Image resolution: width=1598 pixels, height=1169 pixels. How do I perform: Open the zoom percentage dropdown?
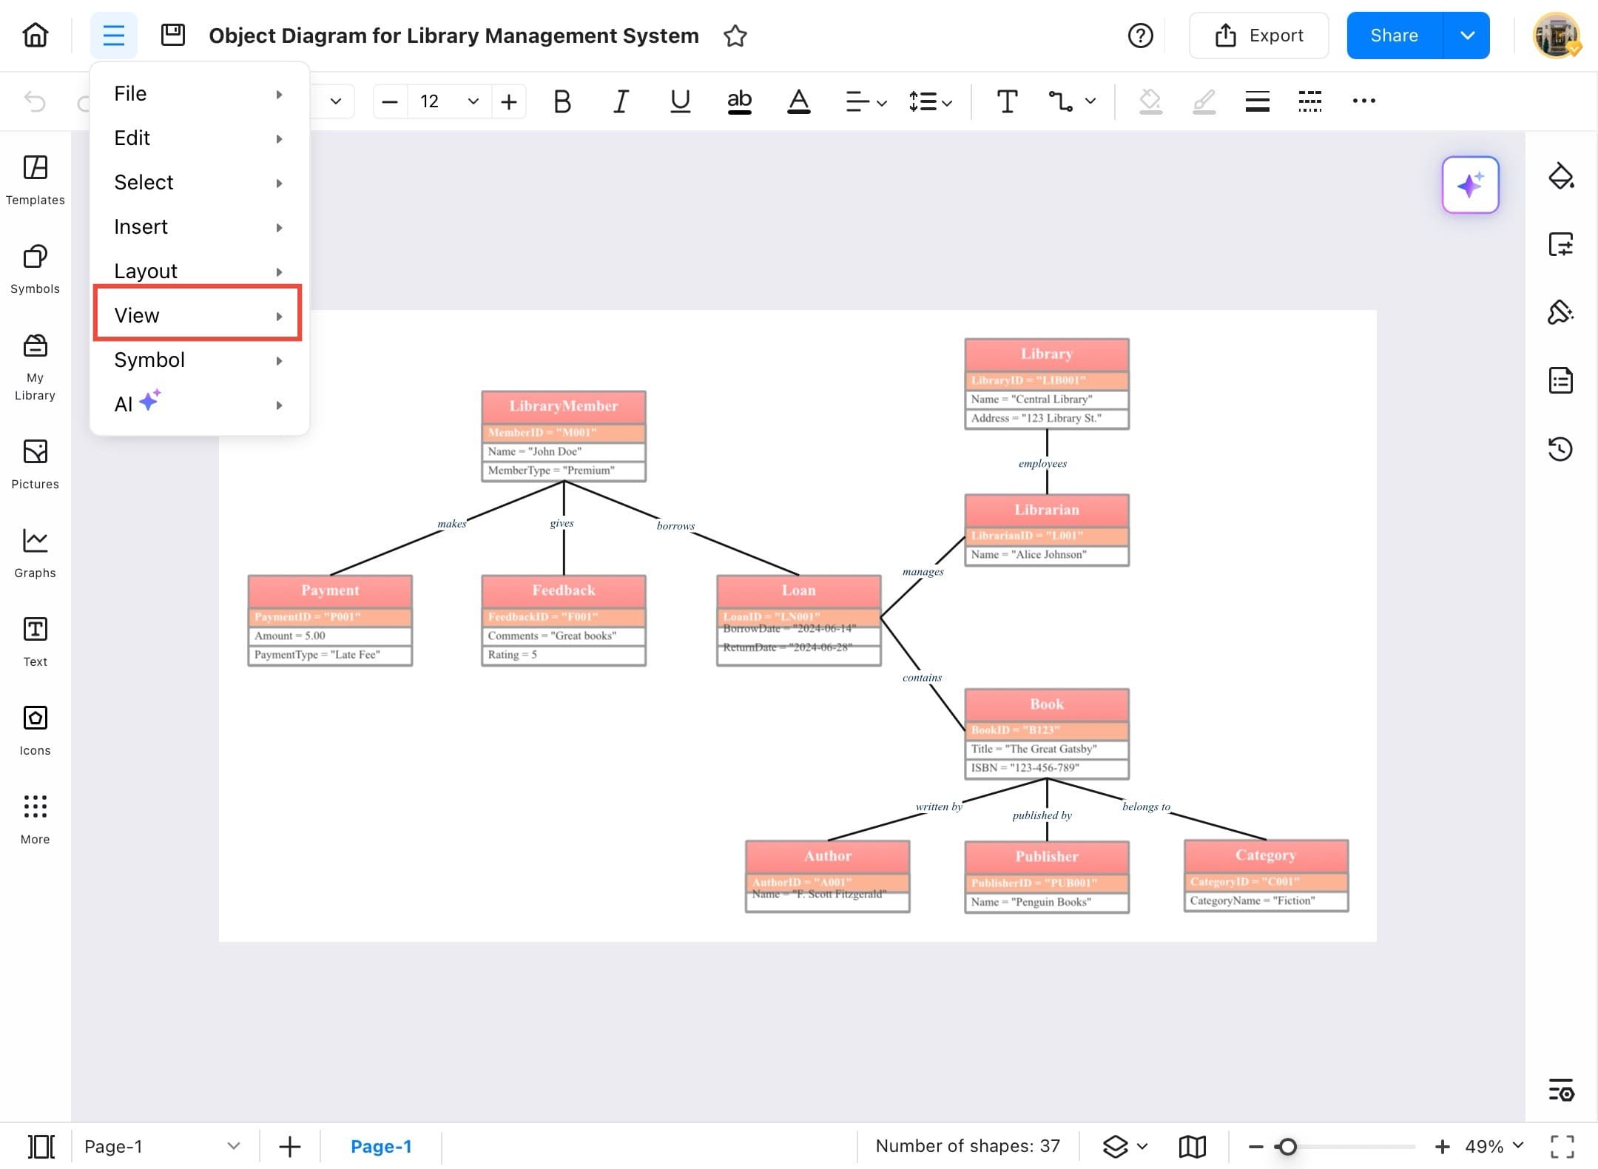1518,1145
